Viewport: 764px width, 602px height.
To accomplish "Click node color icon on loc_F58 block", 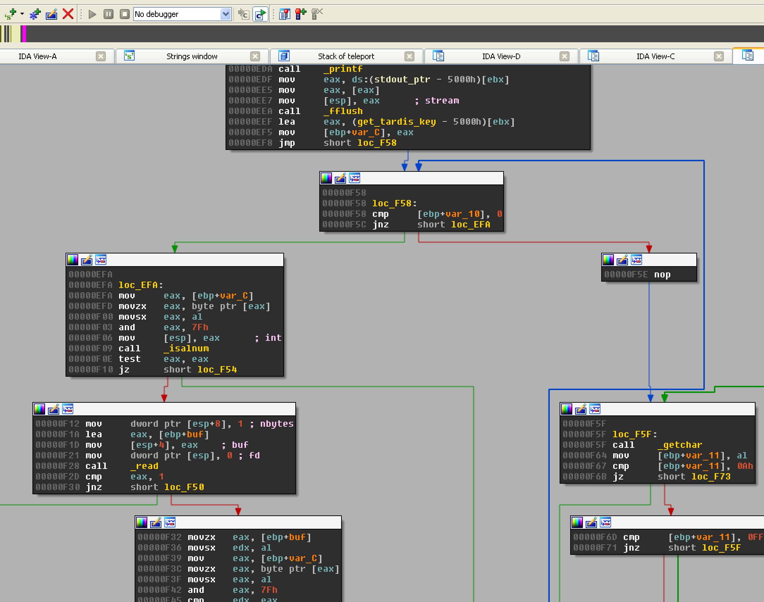I will click(326, 178).
